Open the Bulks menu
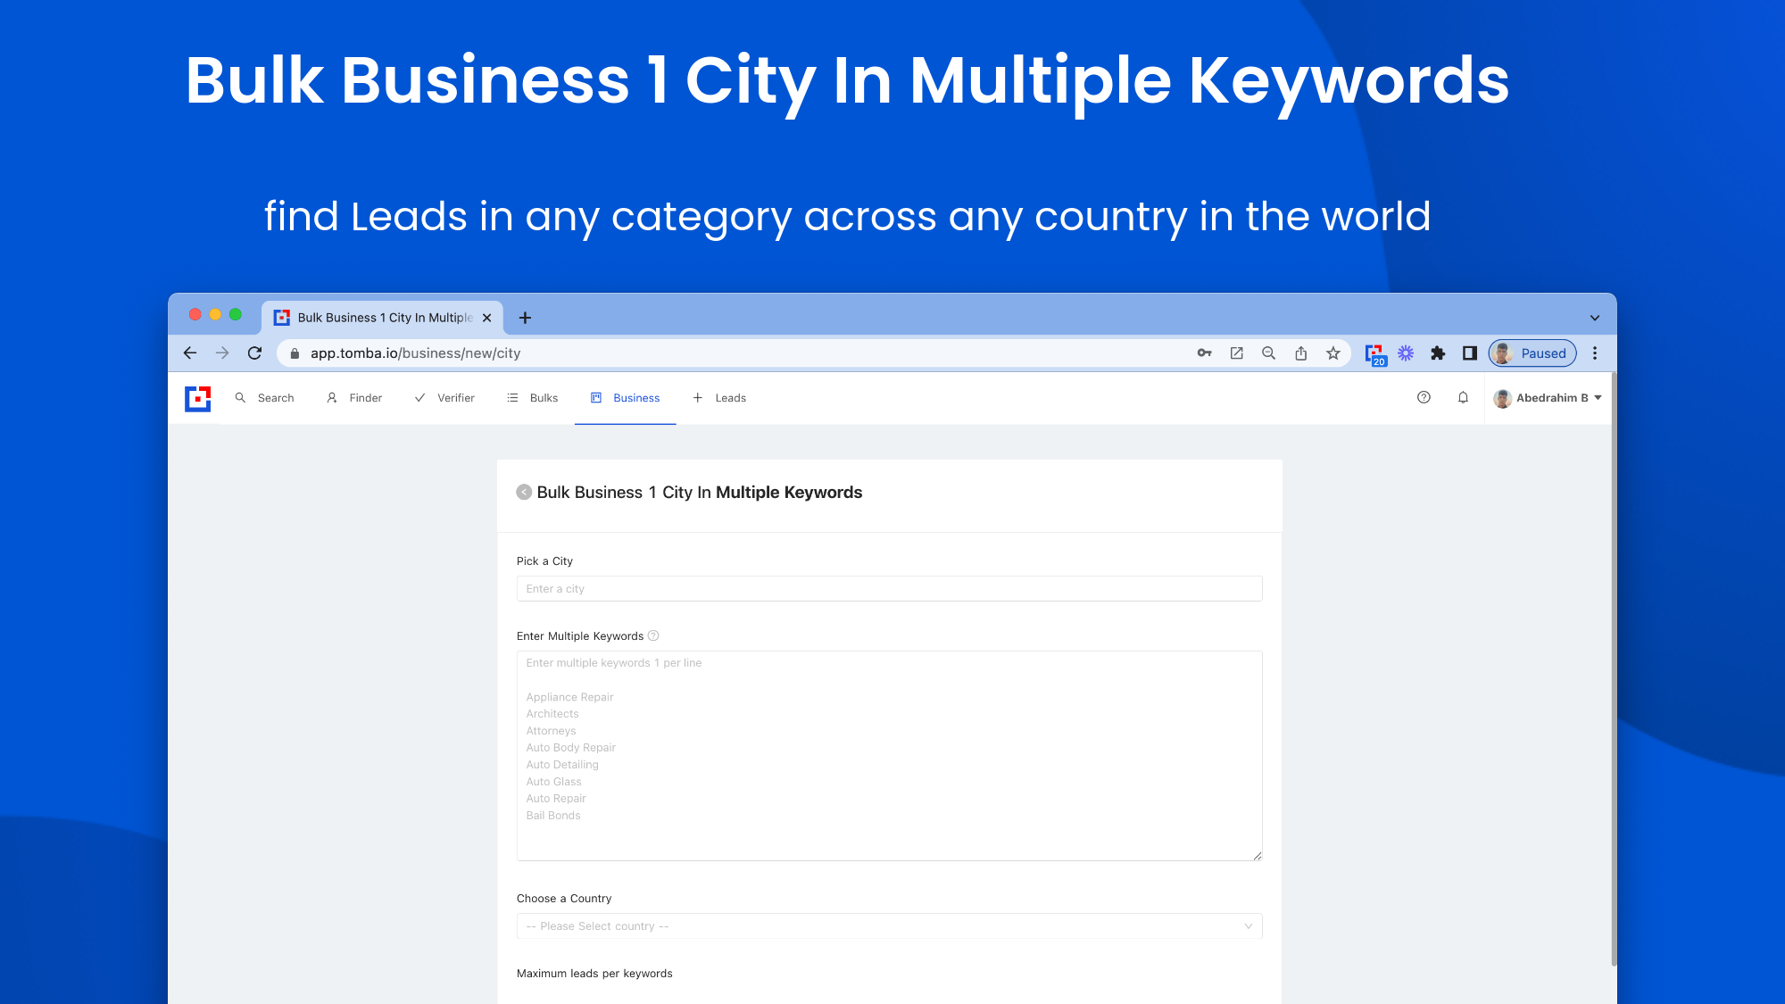Image resolution: width=1785 pixels, height=1004 pixels. click(533, 398)
